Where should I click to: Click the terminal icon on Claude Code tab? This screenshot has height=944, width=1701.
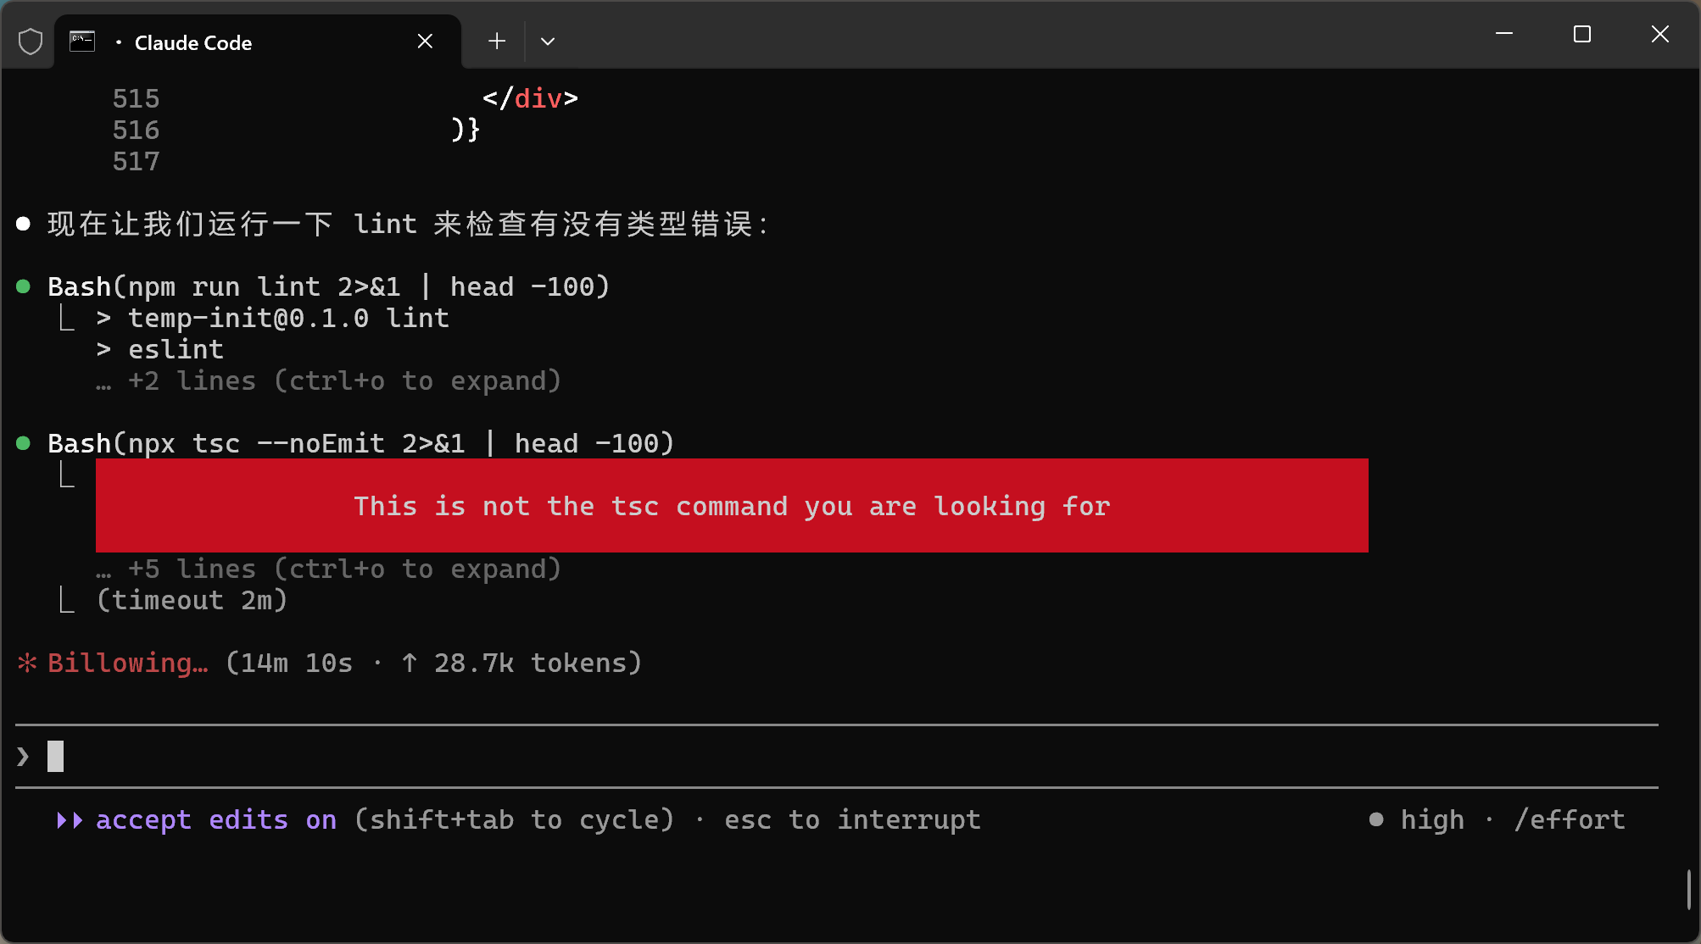pos(82,42)
